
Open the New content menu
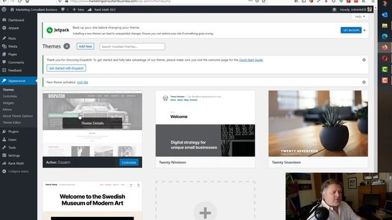coord(78,10)
